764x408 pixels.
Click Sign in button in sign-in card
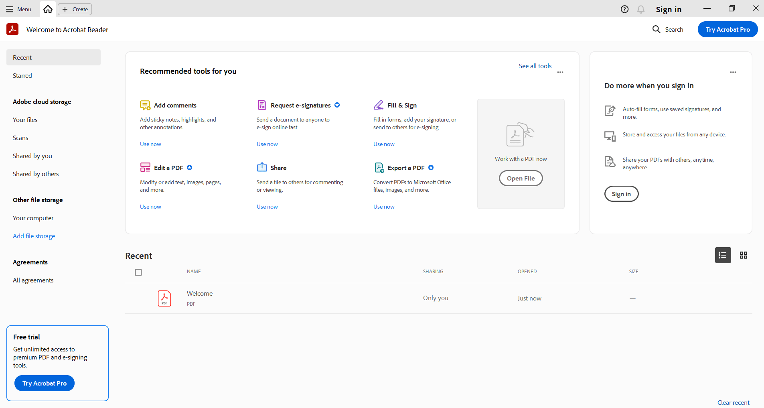[x=621, y=194]
